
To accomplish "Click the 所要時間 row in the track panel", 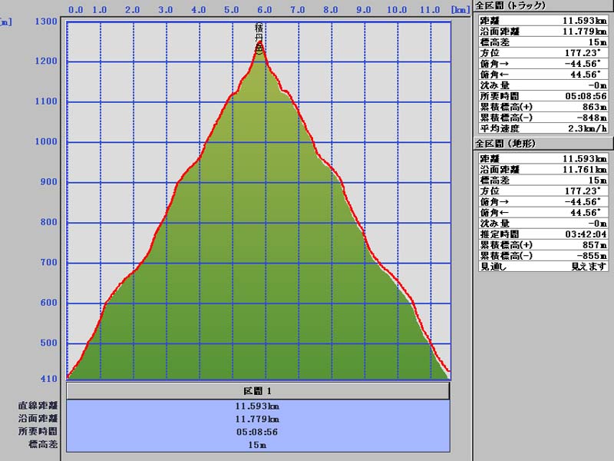I will [x=543, y=96].
